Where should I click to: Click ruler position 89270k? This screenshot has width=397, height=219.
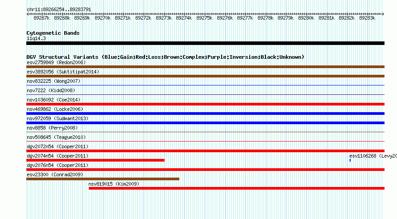pyautogui.click(x=103, y=18)
